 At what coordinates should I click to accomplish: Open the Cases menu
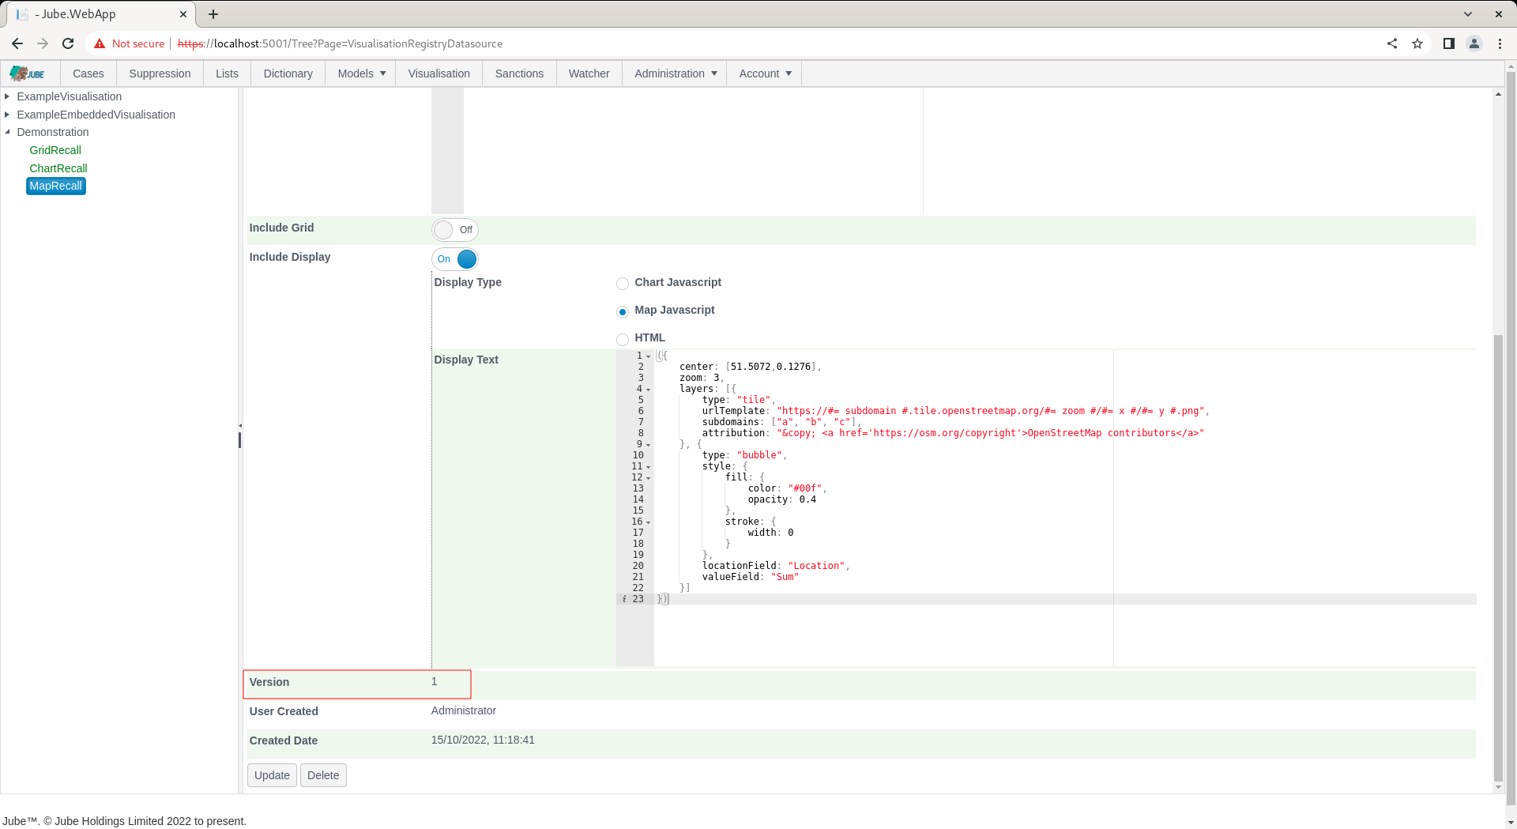pos(88,73)
